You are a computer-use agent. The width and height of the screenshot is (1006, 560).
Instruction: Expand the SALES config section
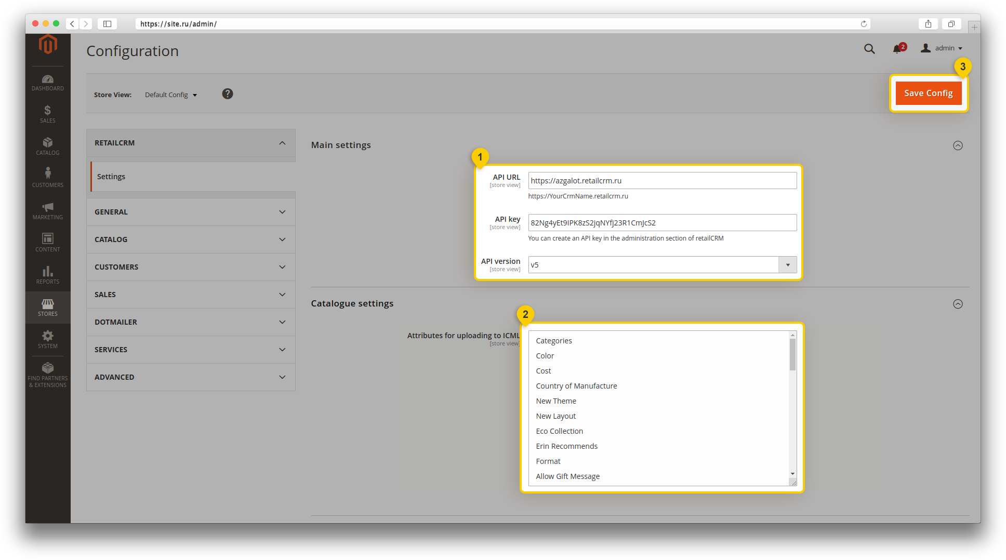(x=191, y=295)
